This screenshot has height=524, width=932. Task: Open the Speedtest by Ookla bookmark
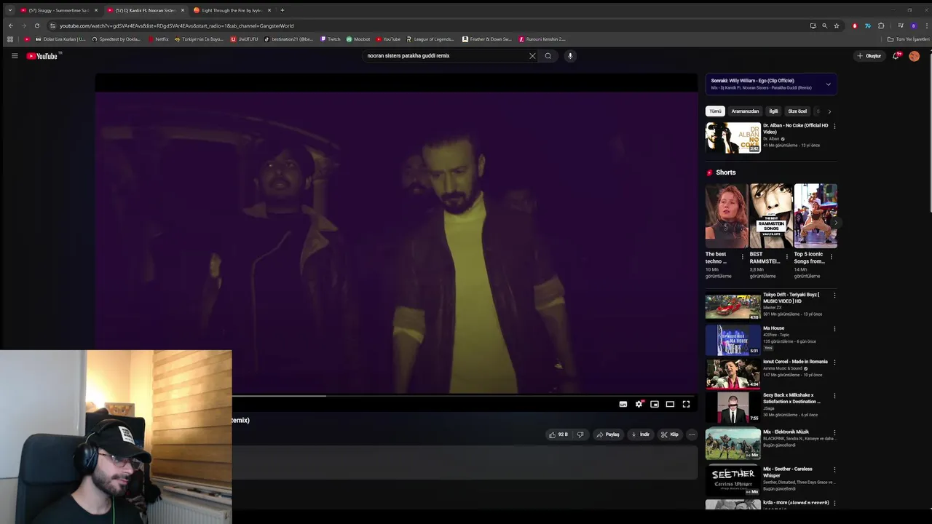pyautogui.click(x=116, y=39)
